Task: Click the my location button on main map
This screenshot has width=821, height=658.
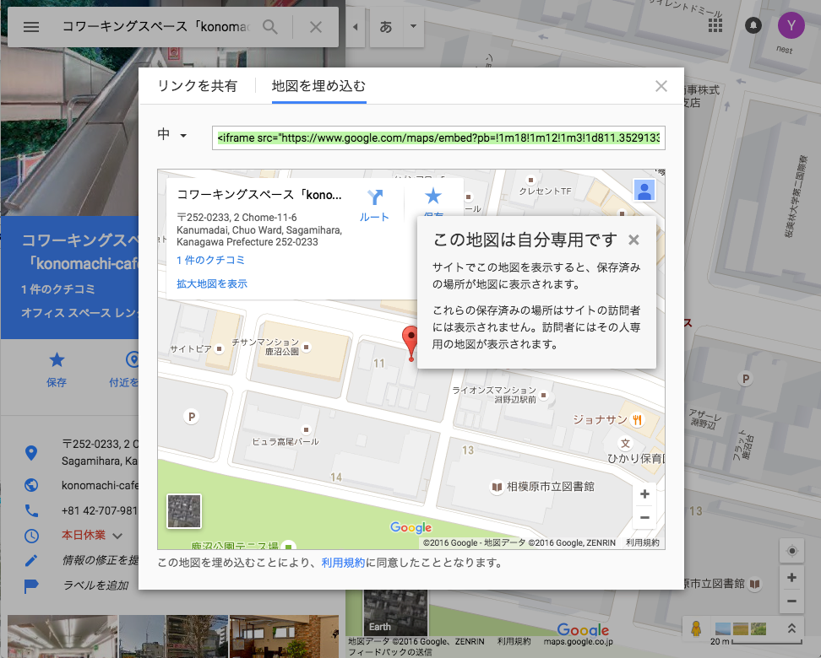Action: [x=791, y=551]
